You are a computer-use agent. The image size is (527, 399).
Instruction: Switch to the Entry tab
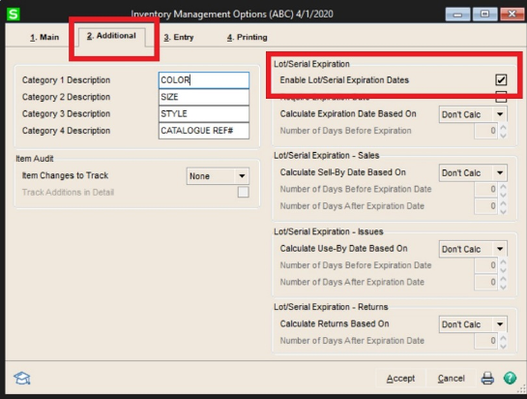tap(179, 37)
